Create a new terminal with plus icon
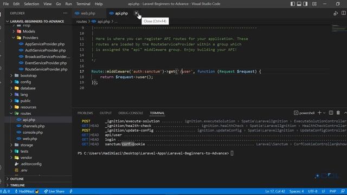This screenshot has height=195, width=347. (319, 113)
